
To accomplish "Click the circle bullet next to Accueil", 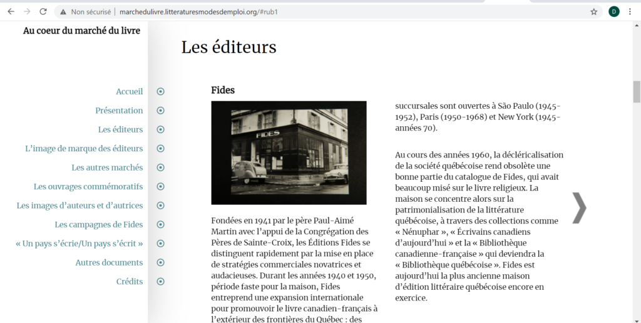I will coord(161,91).
